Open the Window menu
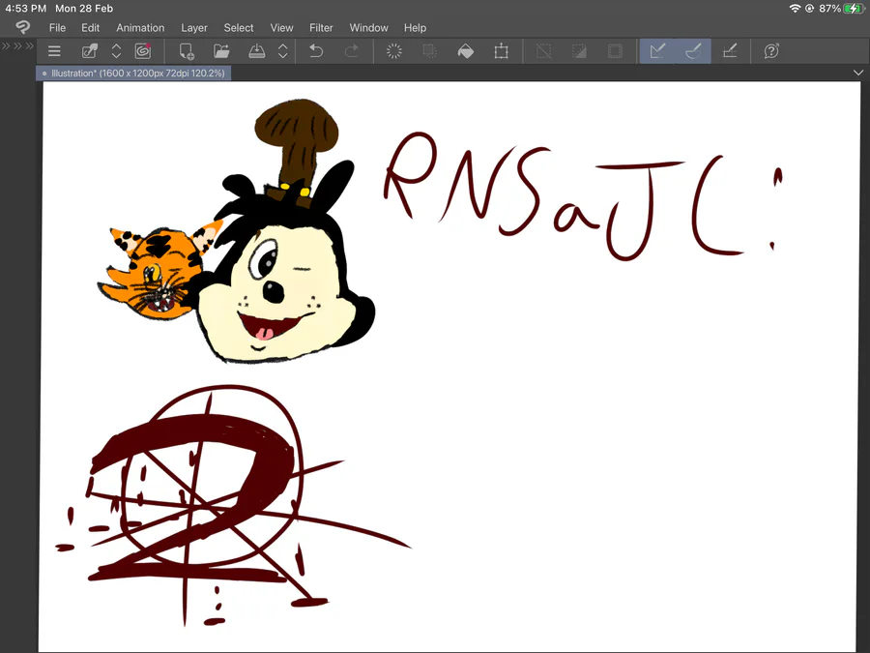 [x=369, y=28]
